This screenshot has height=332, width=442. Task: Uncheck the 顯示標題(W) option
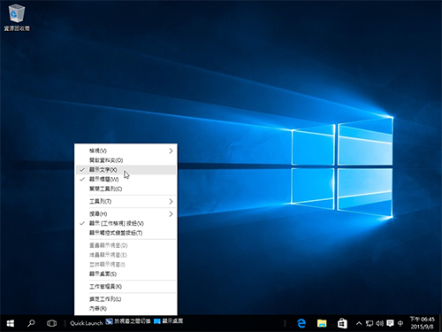pos(126,179)
